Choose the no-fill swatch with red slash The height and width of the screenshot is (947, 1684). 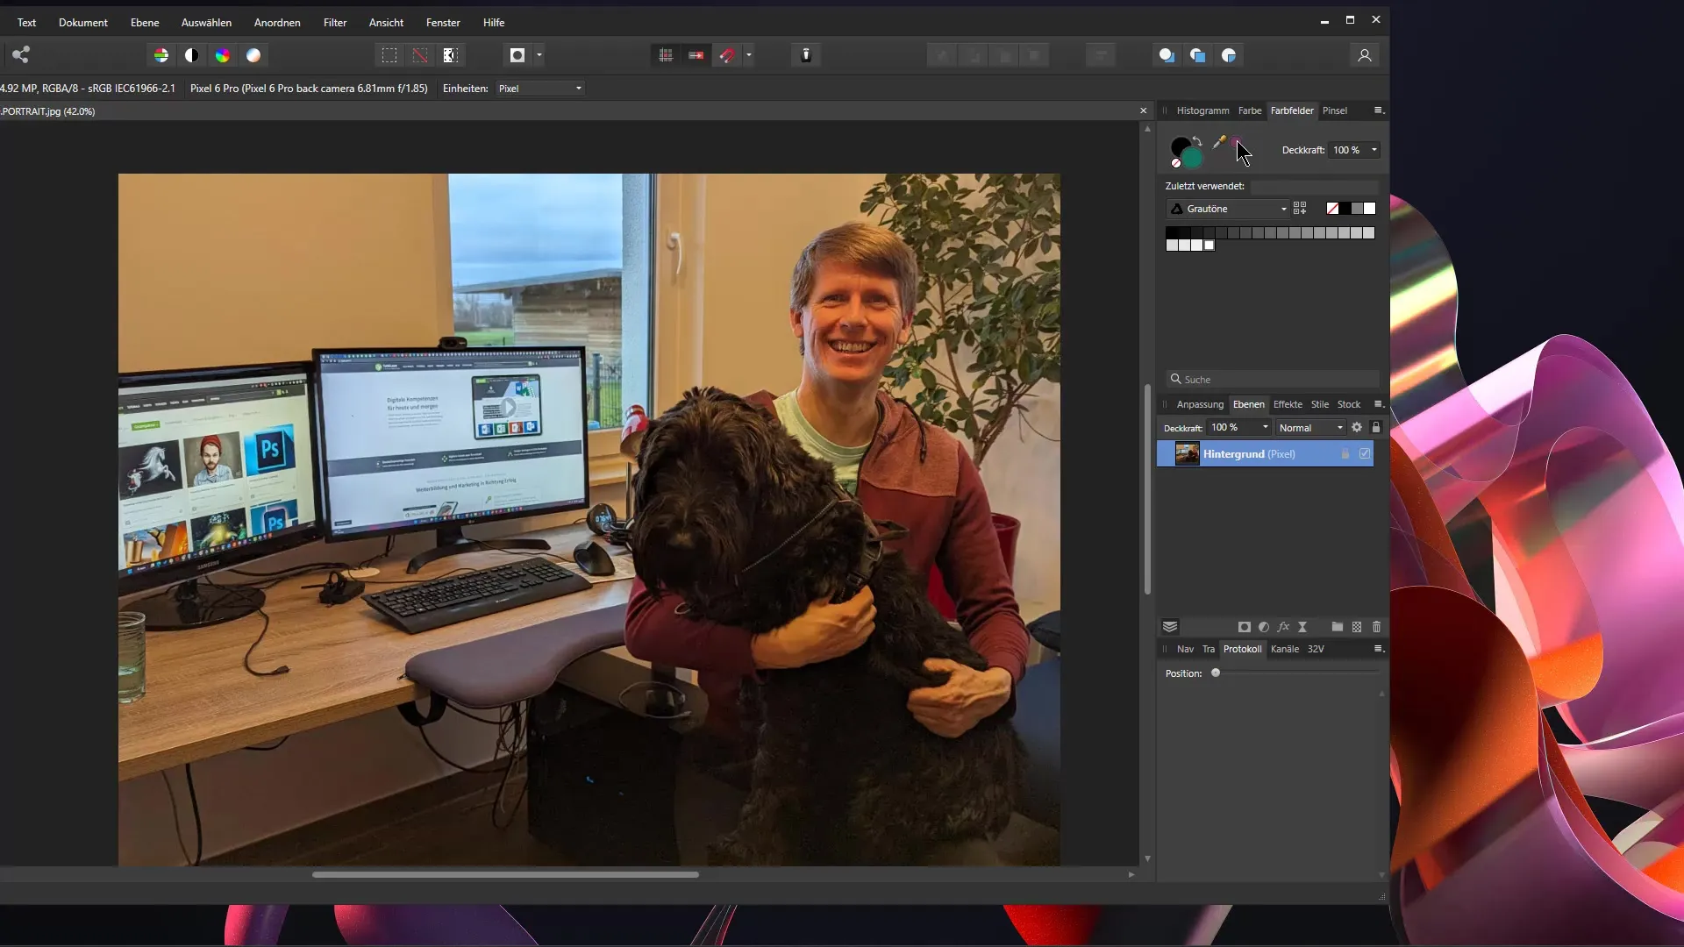pos(1333,209)
